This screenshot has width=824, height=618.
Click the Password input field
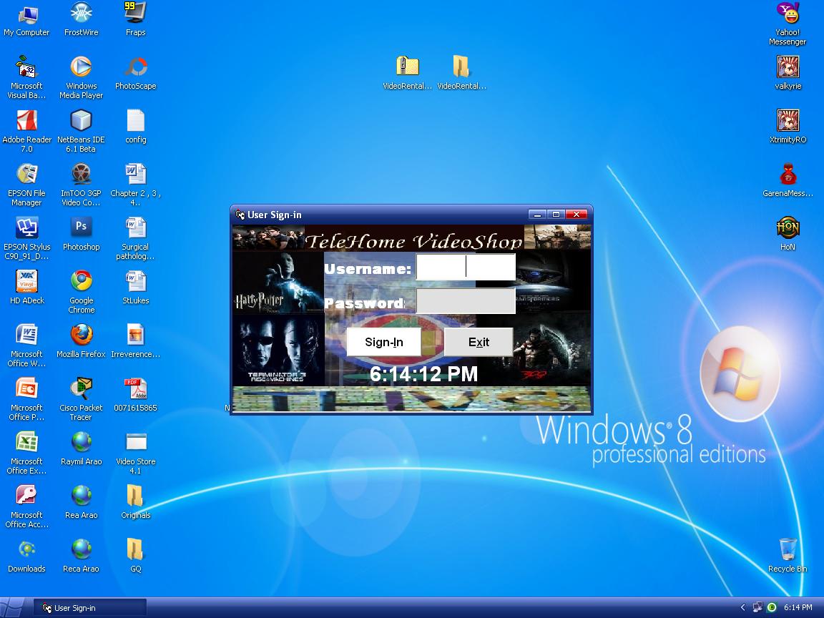(466, 301)
